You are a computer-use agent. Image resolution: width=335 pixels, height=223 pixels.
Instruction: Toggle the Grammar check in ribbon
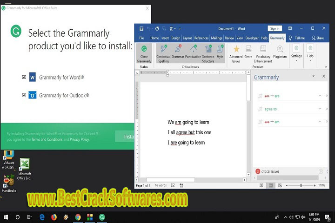click(x=178, y=52)
